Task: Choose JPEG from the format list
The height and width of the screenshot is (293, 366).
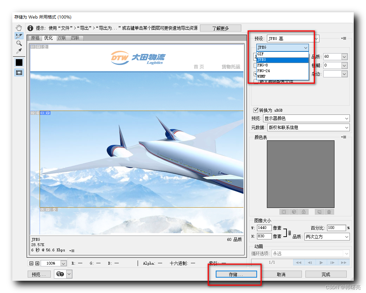Action: point(282,60)
